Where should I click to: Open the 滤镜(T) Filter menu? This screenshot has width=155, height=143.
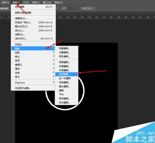click(16, 2)
